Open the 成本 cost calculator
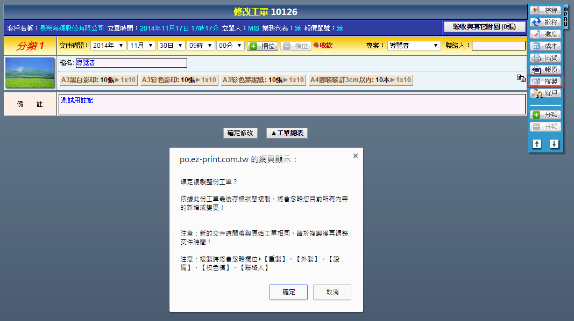This screenshot has width=574, height=321. (545, 46)
